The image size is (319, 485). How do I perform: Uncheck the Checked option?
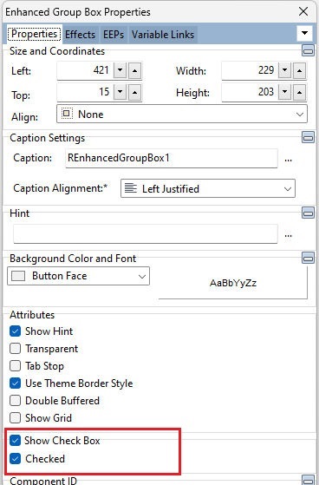pyautogui.click(x=15, y=459)
